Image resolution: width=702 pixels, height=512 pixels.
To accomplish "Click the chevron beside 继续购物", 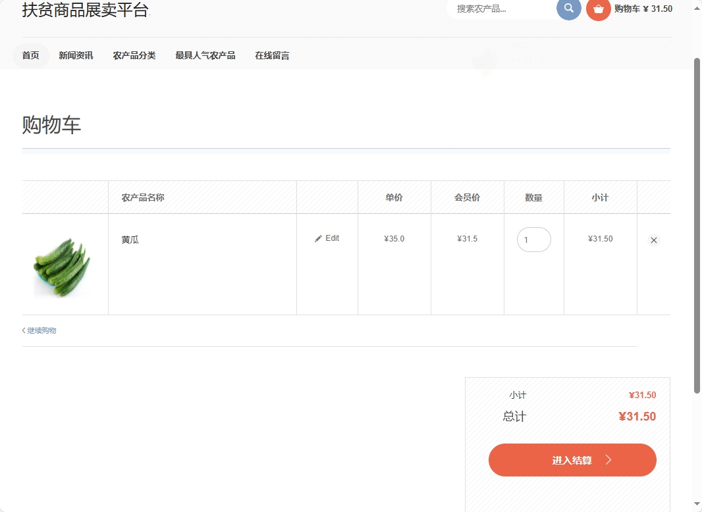I will 23,330.
